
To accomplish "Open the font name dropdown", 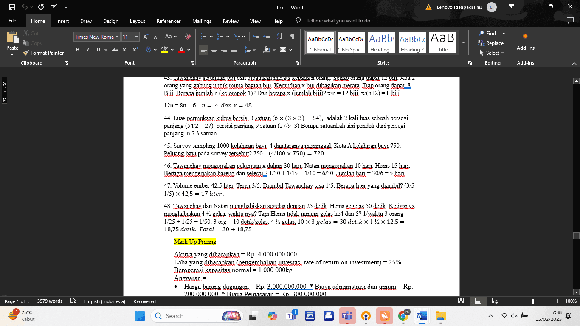I will pos(118,37).
